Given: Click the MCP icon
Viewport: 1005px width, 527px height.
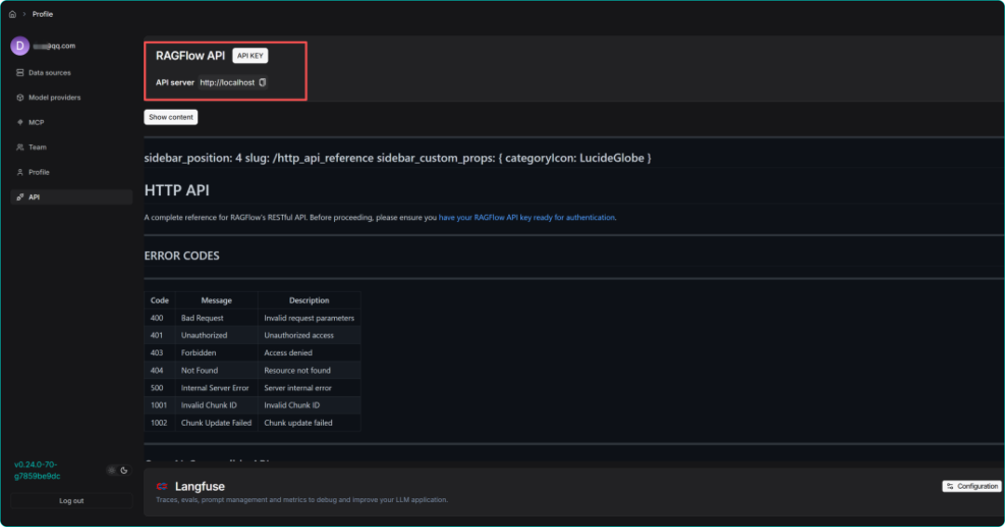Looking at the screenshot, I should [x=20, y=123].
